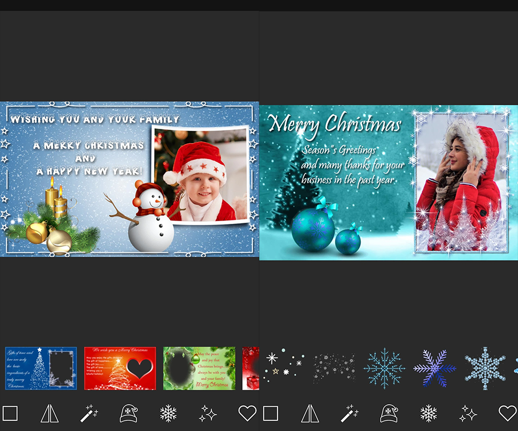Image resolution: width=518 pixels, height=431 pixels.
Task: Select the square frame tool
Action: point(10,413)
